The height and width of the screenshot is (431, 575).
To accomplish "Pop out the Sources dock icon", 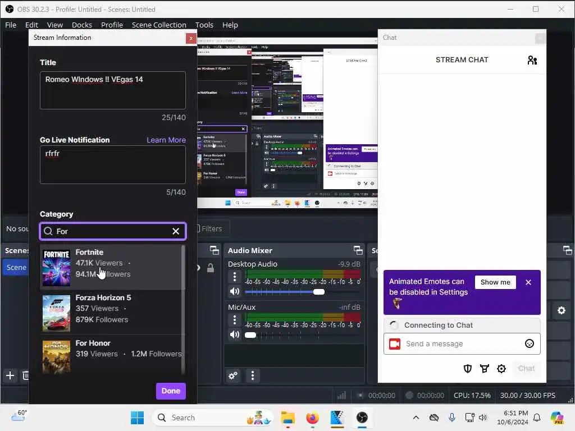I will [x=214, y=250].
